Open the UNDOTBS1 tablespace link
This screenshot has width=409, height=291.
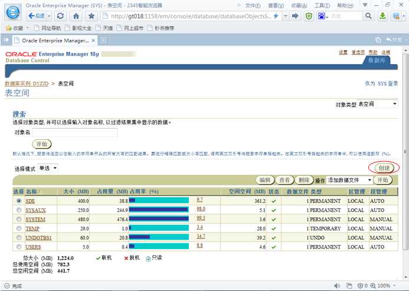(38, 238)
